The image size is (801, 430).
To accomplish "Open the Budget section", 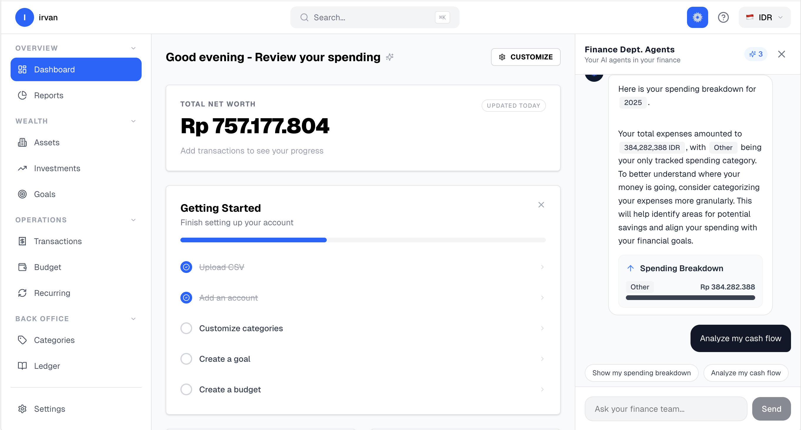I will [47, 267].
